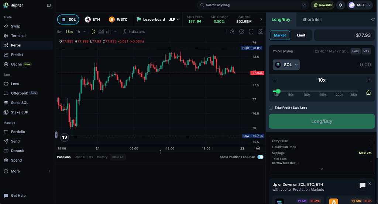The width and height of the screenshot is (378, 204).
Task: Click the Rewards button
Action: point(323,5)
